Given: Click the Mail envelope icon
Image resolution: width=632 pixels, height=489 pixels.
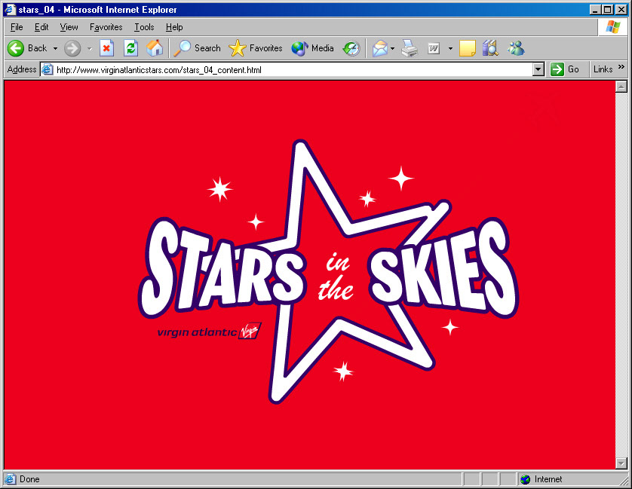Looking at the screenshot, I should (379, 48).
